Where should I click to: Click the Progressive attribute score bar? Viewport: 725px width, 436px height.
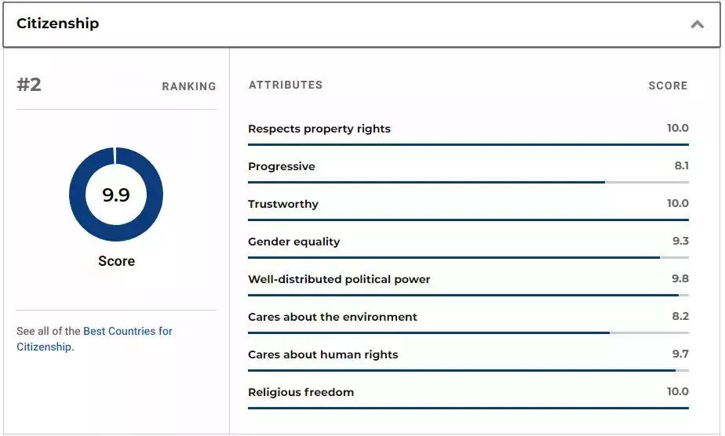click(468, 182)
